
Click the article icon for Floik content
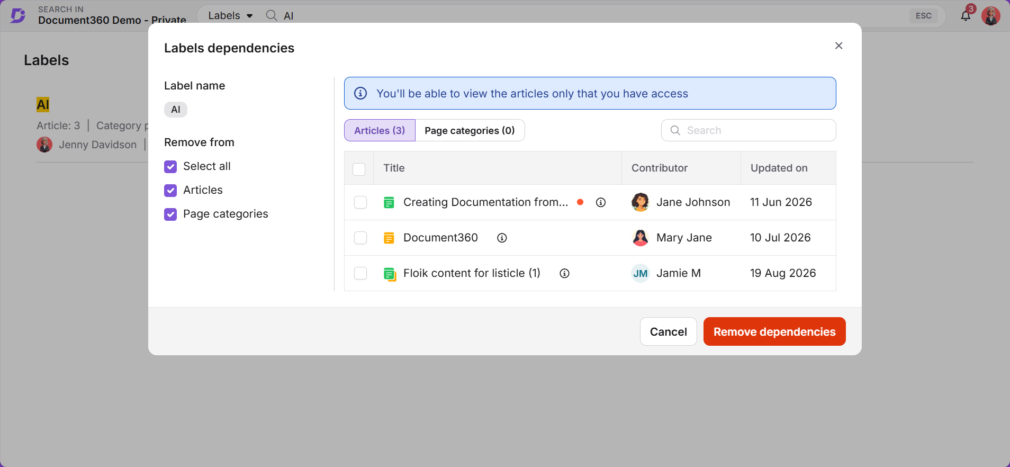click(390, 274)
